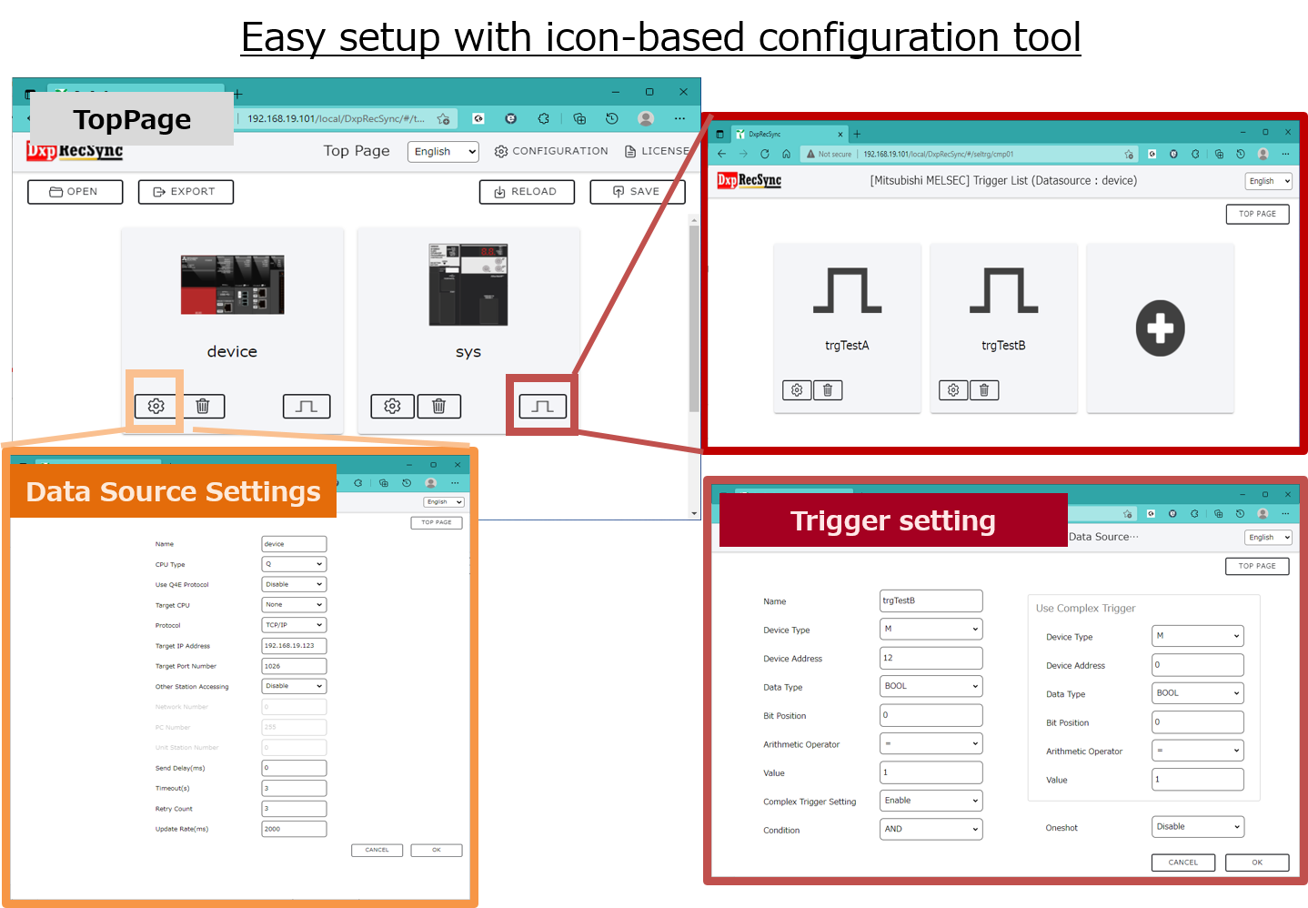Image resolution: width=1308 pixels, height=908 pixels.
Task: Expand the Condition AND dropdown
Action: [x=931, y=829]
